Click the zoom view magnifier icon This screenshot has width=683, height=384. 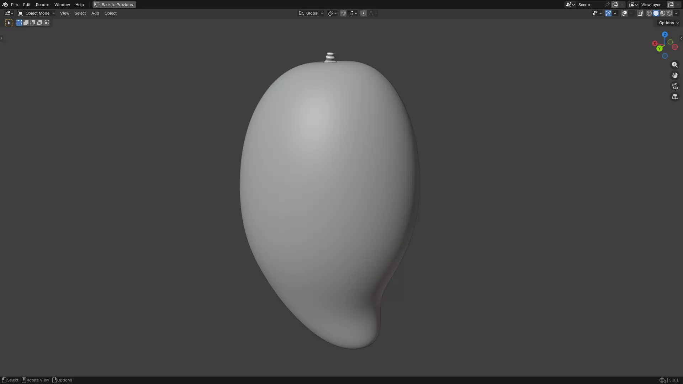point(675,65)
